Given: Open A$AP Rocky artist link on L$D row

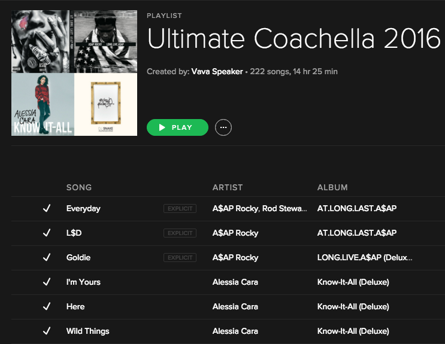Looking at the screenshot, I should click(235, 233).
